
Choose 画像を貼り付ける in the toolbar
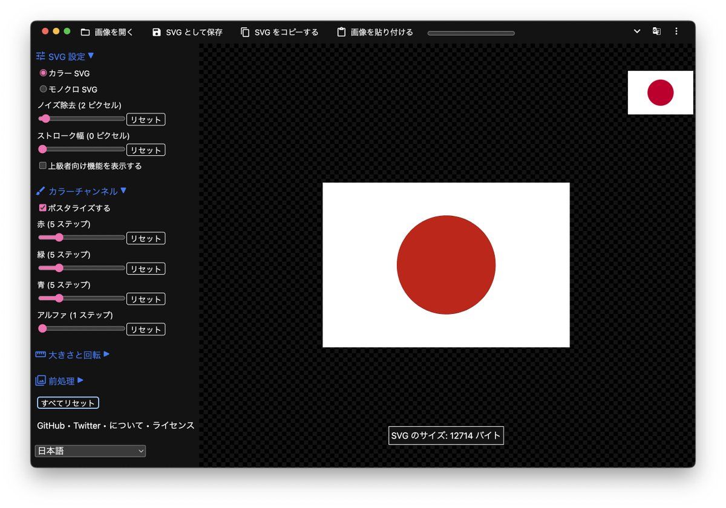tap(375, 32)
